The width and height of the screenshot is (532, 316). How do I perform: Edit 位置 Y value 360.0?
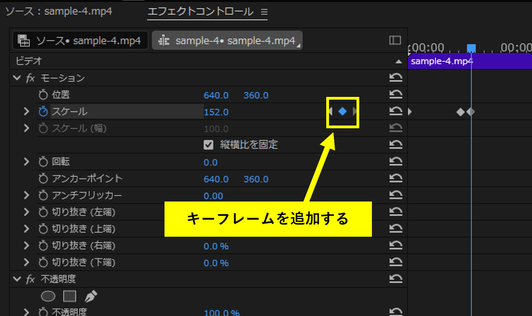pyautogui.click(x=256, y=95)
